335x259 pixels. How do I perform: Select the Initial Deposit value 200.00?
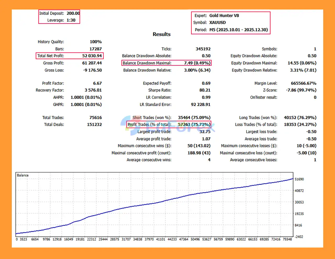click(73, 13)
